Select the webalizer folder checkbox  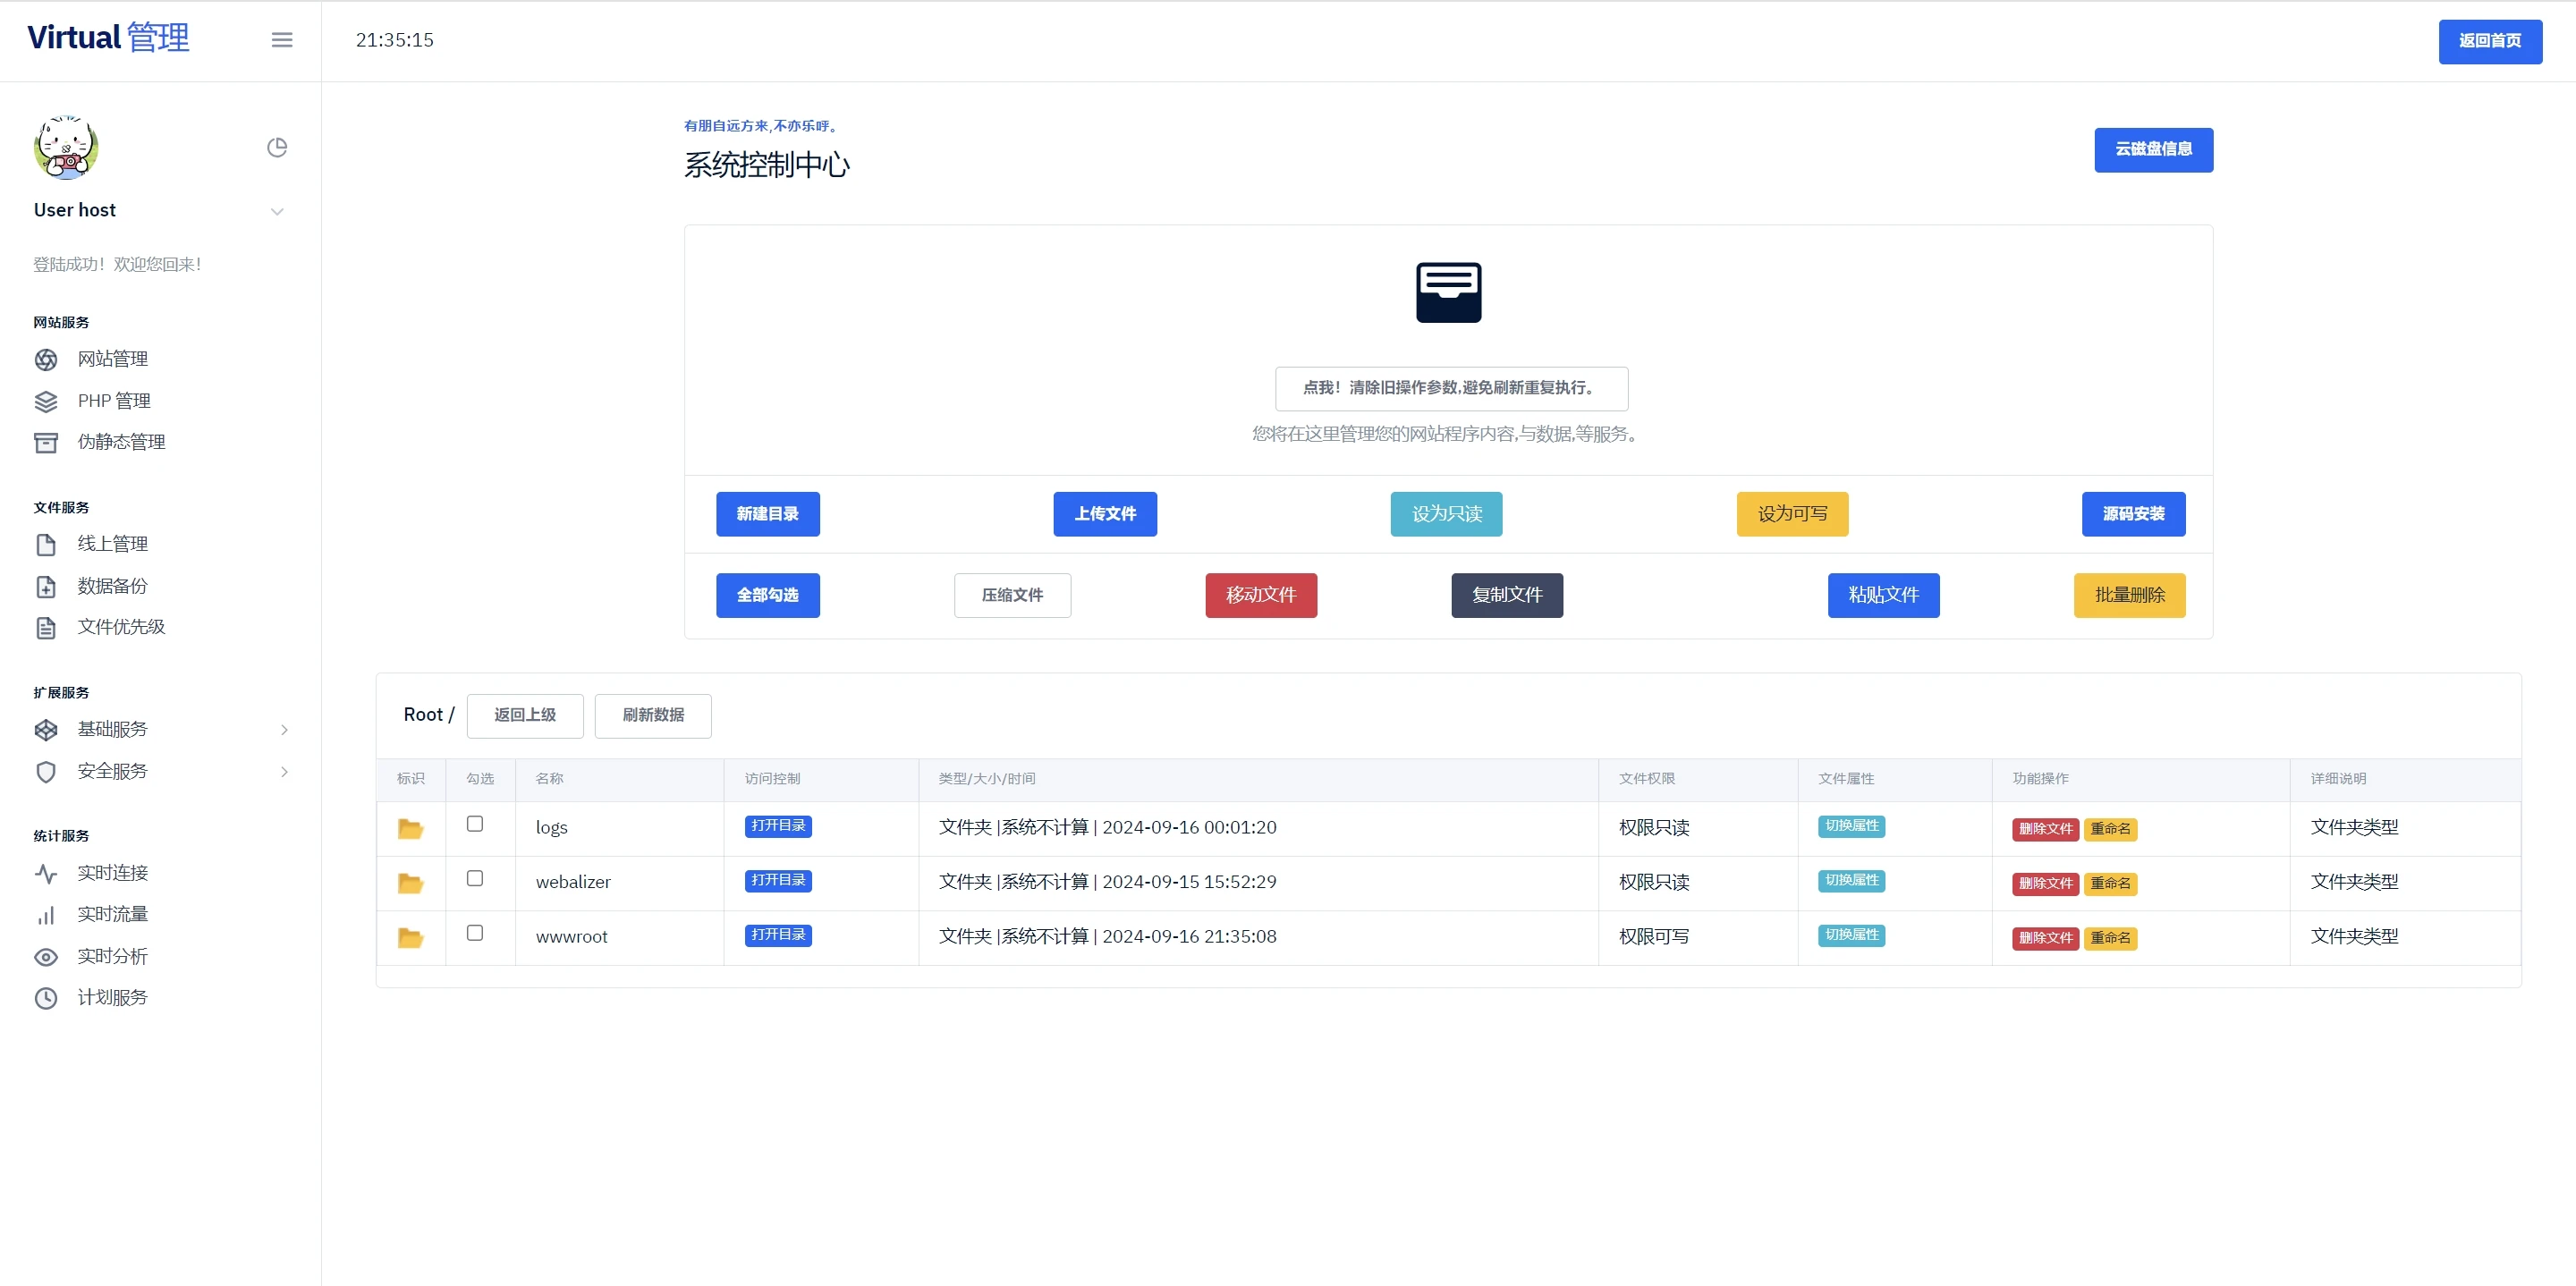tap(475, 878)
